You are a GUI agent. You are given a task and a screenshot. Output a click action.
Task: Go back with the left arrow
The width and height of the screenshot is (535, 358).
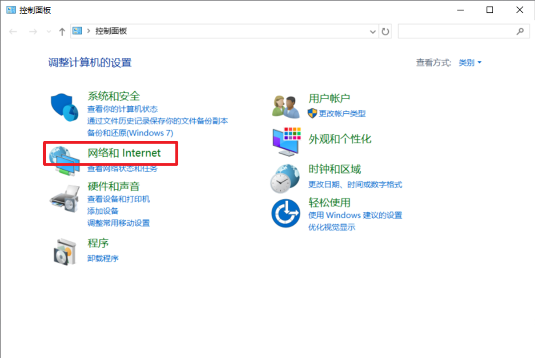[13, 32]
